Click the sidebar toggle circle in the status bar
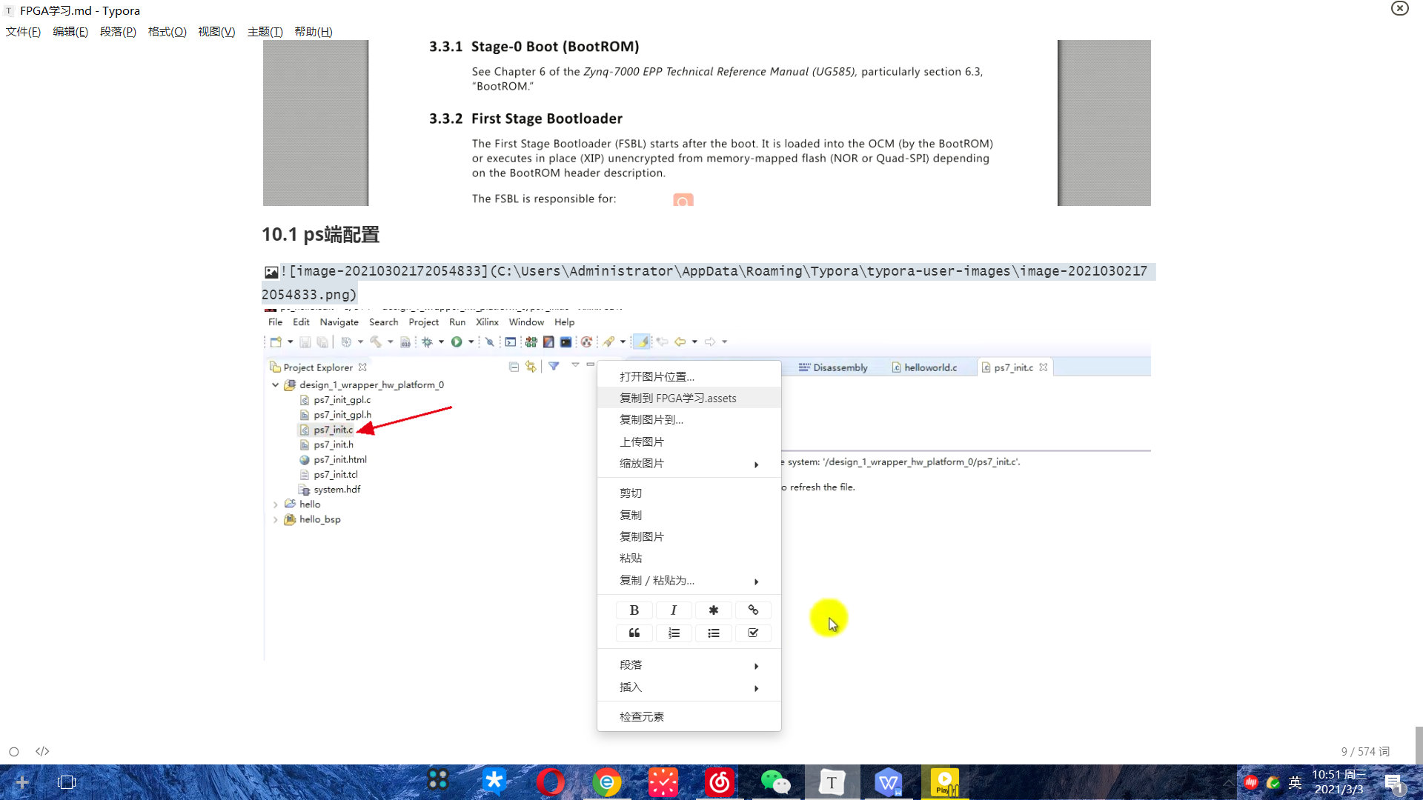This screenshot has width=1423, height=800. click(13, 752)
